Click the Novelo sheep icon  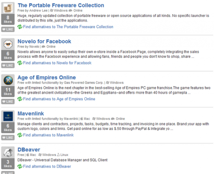8,44
